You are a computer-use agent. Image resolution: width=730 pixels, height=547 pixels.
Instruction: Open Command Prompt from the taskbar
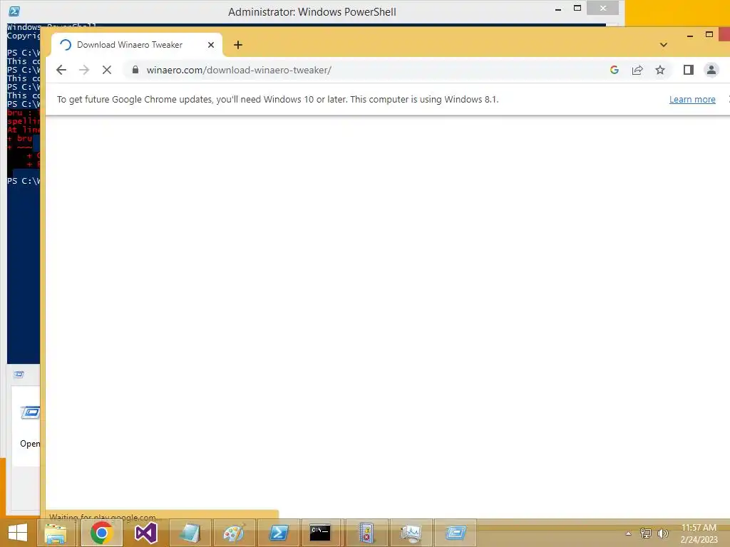point(320,533)
